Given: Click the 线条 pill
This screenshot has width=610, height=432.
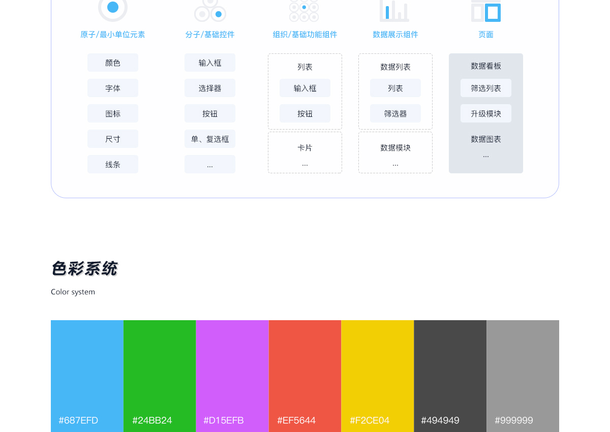Looking at the screenshot, I should (113, 164).
